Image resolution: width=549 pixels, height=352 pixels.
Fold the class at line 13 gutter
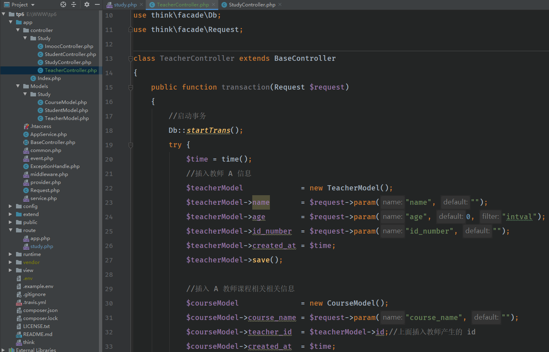click(131, 58)
